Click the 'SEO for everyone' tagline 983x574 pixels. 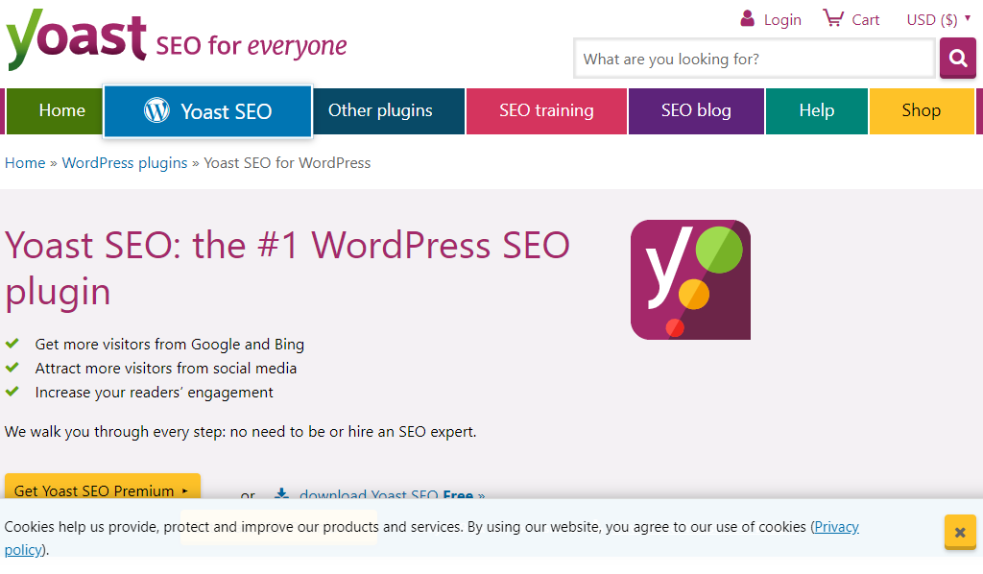[x=252, y=46]
